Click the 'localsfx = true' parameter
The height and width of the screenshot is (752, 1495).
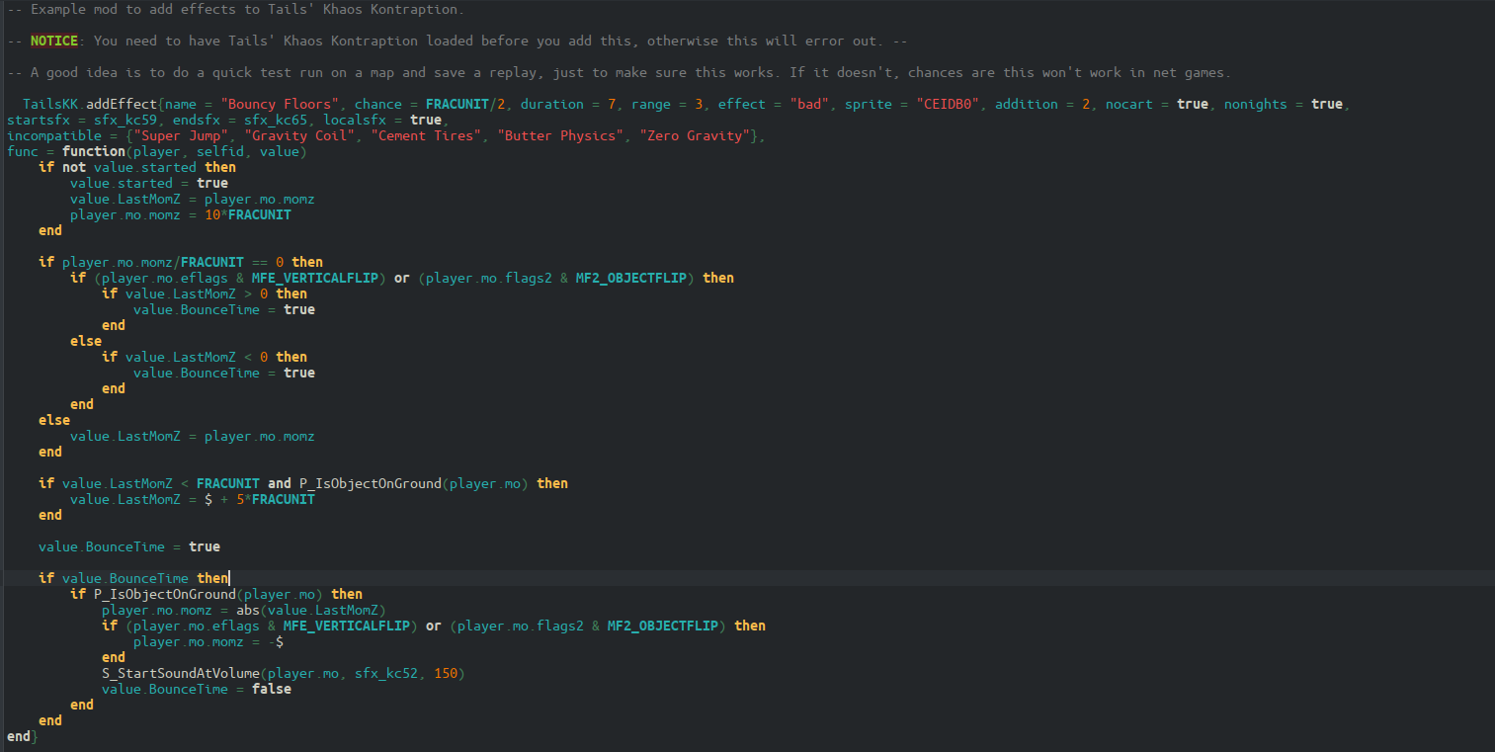click(381, 120)
